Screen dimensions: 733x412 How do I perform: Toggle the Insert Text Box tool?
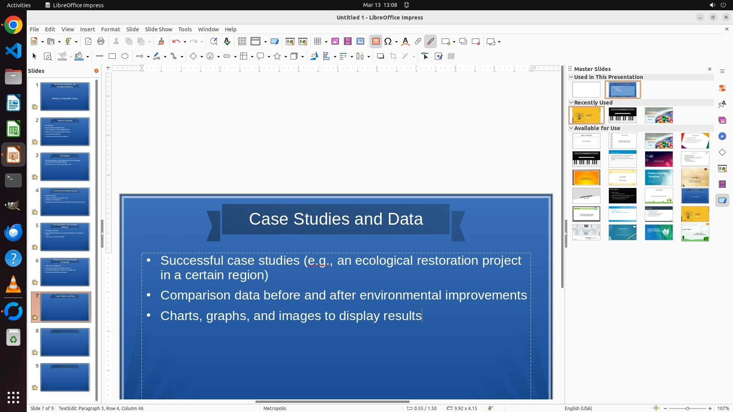376,42
